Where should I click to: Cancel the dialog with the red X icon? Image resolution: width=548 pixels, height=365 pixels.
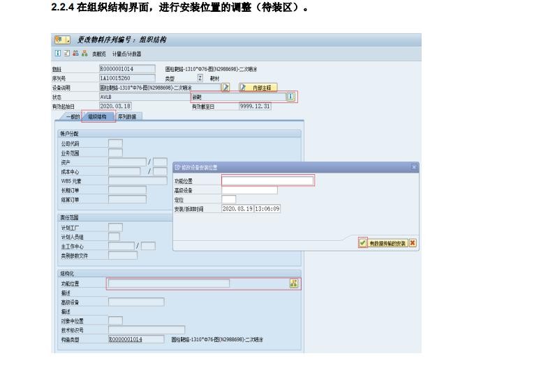413,243
